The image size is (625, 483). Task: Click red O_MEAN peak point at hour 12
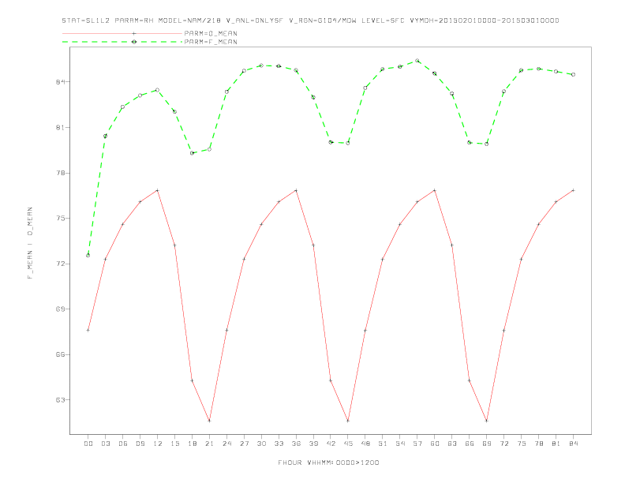[x=158, y=190]
